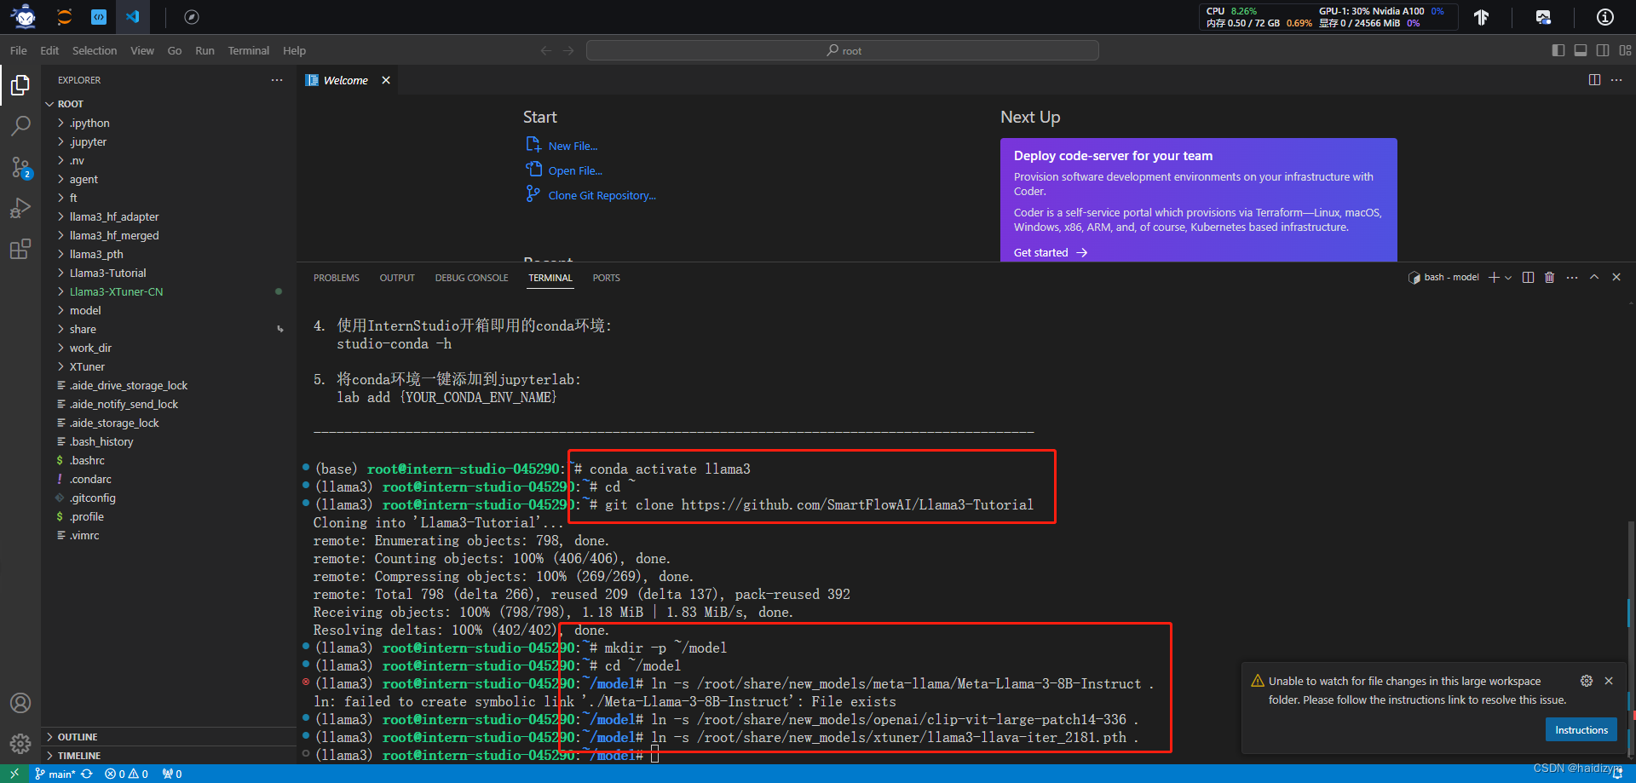
Task: Go back with the left arrow
Action: click(546, 50)
